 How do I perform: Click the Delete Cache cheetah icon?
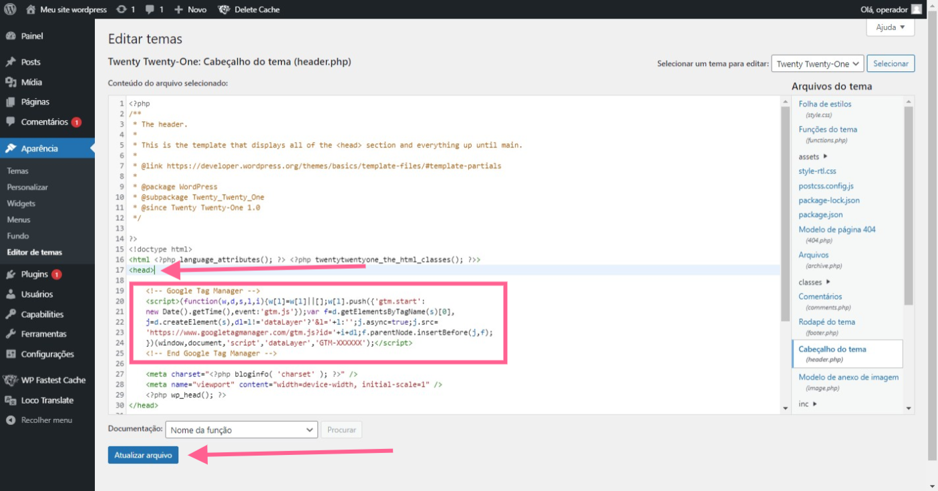point(224,9)
